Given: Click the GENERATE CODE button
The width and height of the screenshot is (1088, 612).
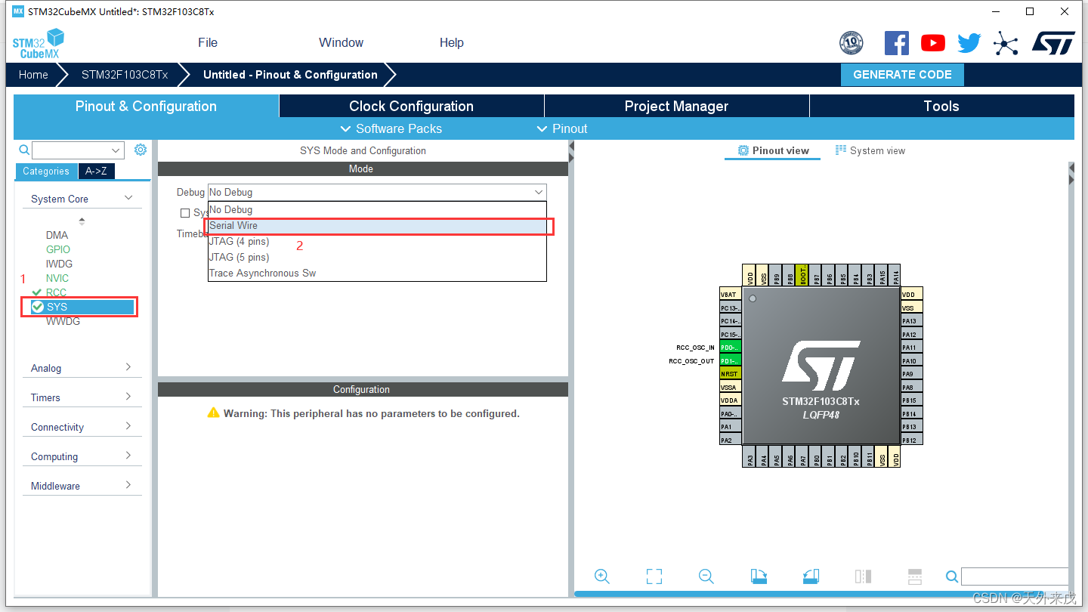Looking at the screenshot, I should pos(902,75).
